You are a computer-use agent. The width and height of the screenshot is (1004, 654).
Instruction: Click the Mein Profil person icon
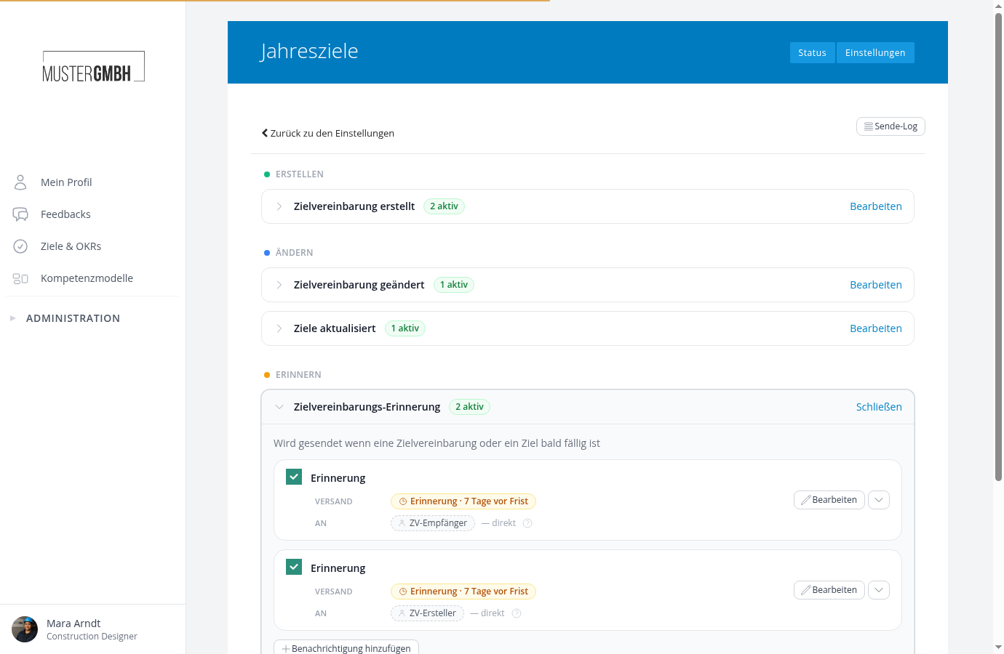coord(20,182)
